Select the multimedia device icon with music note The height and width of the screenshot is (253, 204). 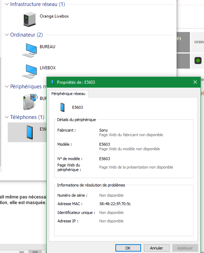(x=30, y=102)
